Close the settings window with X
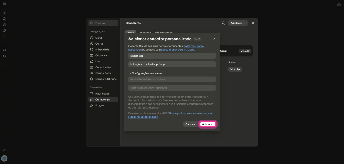 (x=253, y=23)
